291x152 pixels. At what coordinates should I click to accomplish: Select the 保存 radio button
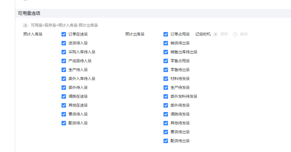[215, 34]
